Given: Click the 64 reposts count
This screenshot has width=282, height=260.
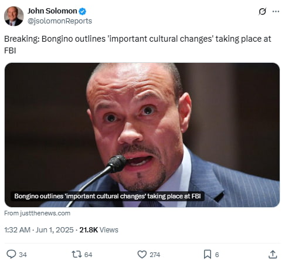Looking at the screenshot, I should [x=88, y=255].
